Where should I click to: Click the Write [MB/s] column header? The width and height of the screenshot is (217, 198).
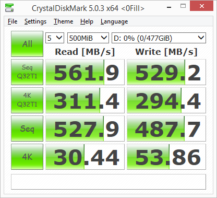tap(166, 52)
